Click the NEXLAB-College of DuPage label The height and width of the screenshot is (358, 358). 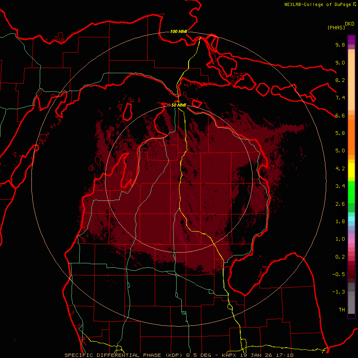317,4
